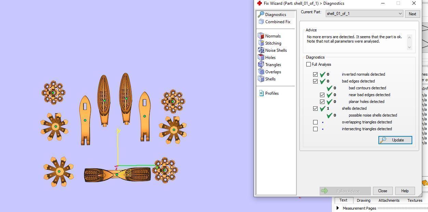Click the Advice box up arrow
The width and height of the screenshot is (428, 212).
click(x=409, y=37)
